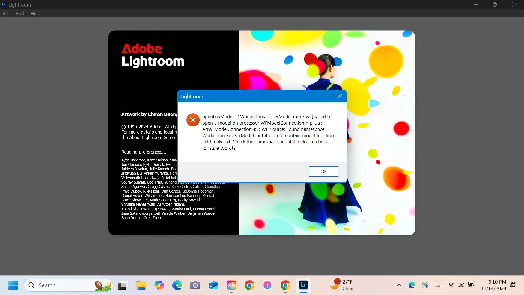Open the weather widget showing 27°F
This screenshot has width=524, height=295.
click(343, 285)
